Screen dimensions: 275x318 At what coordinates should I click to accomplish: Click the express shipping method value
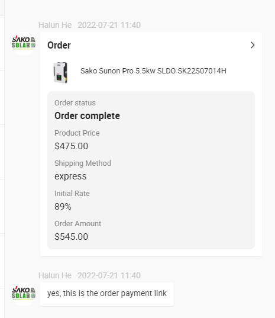pos(70,176)
